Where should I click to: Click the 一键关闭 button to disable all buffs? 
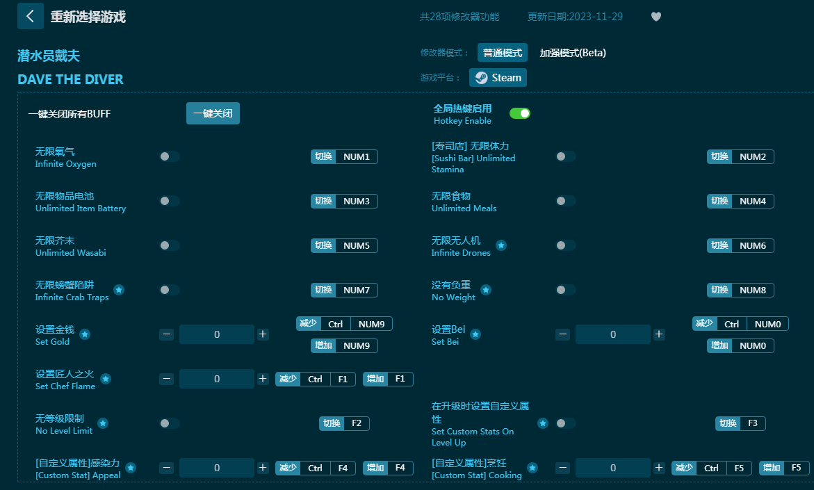[x=213, y=113]
